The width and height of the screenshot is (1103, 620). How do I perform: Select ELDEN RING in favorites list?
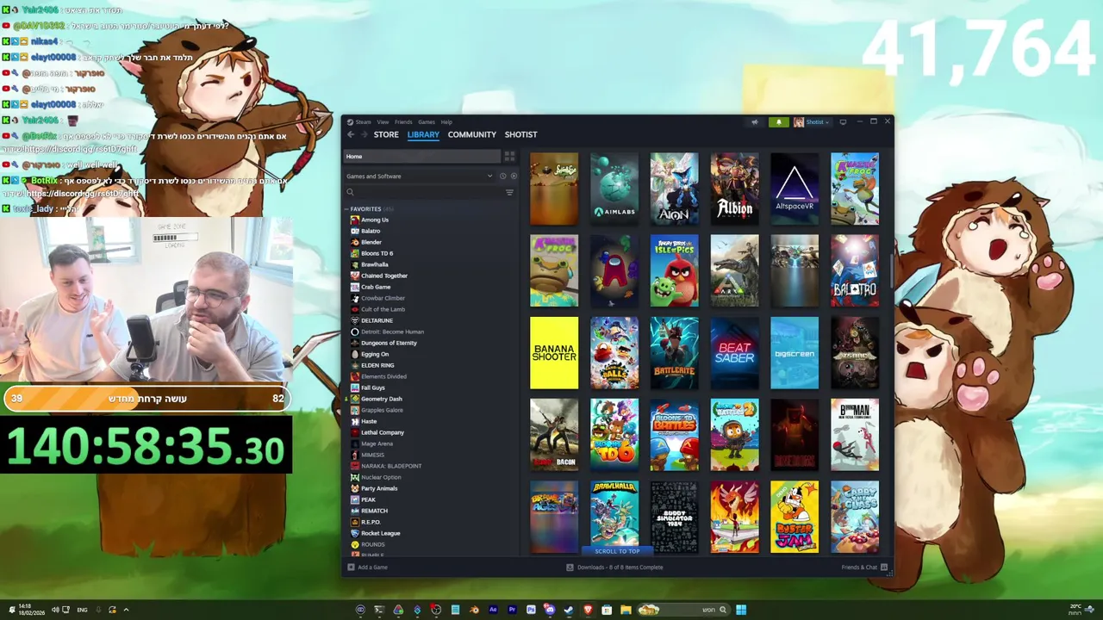377,365
